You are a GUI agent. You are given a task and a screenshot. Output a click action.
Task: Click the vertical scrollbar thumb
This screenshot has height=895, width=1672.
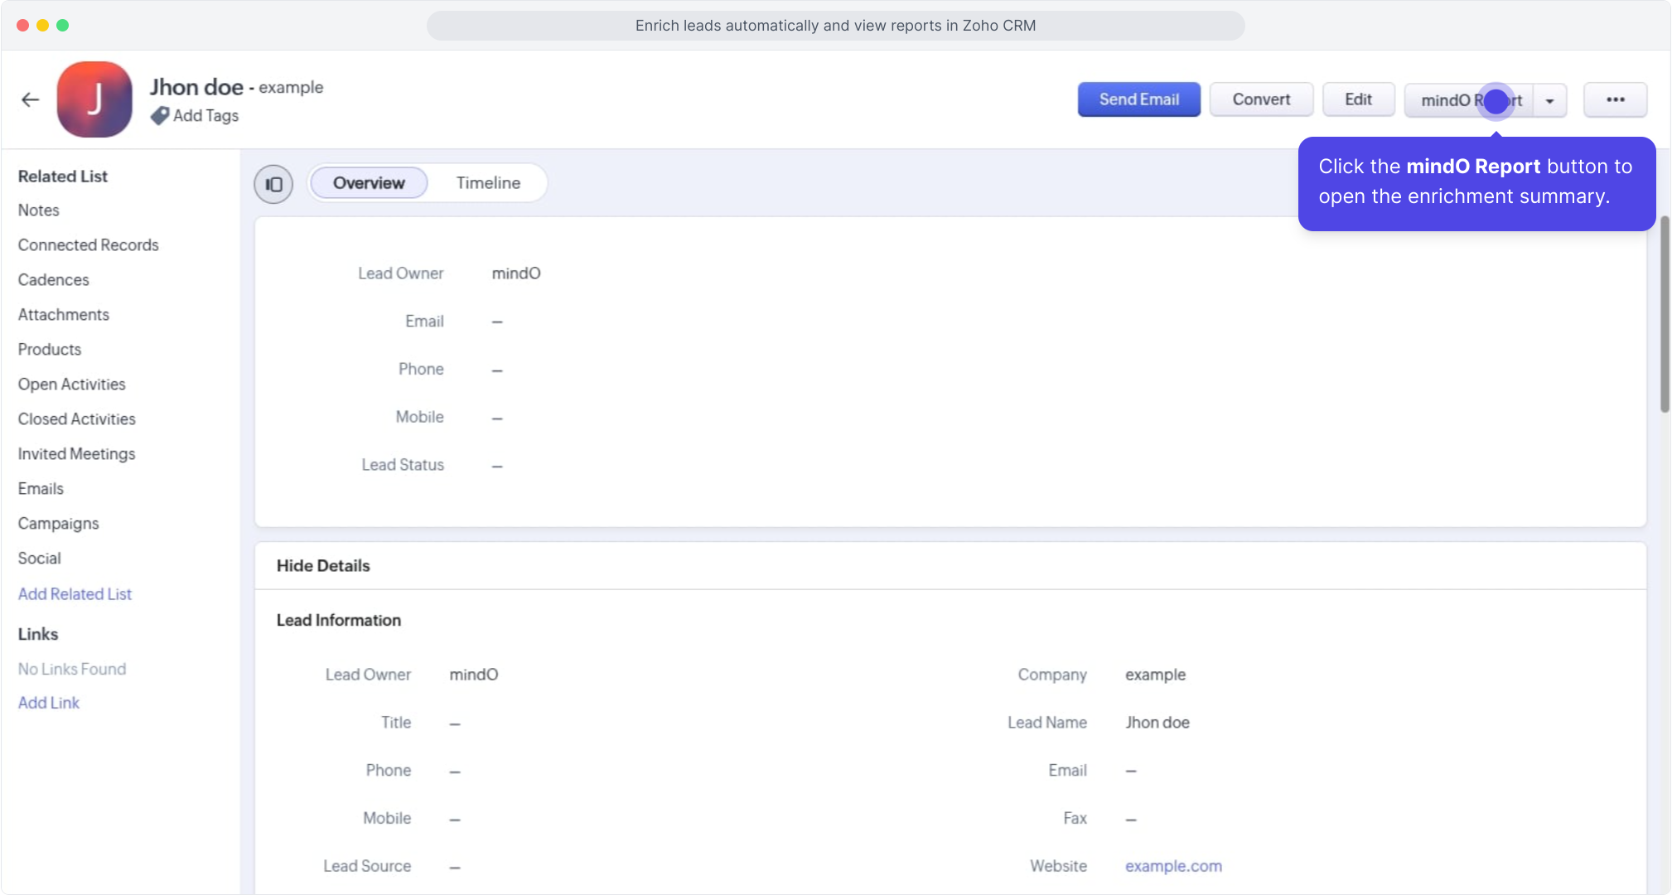[1664, 315]
